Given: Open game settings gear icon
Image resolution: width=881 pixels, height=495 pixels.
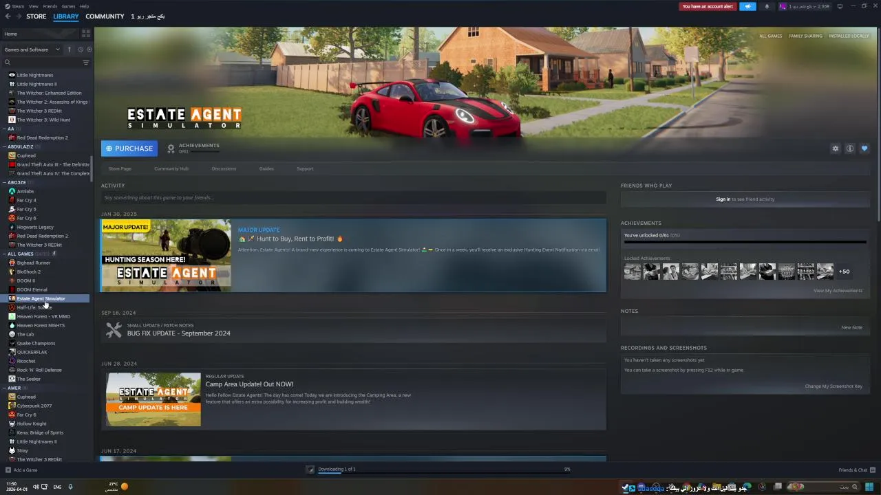Looking at the screenshot, I should pyautogui.click(x=836, y=148).
